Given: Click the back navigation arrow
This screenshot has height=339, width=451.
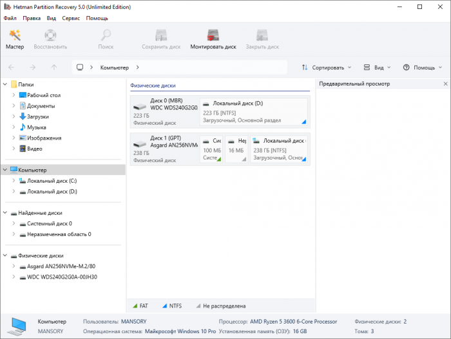Looking at the screenshot, I should 11,67.
